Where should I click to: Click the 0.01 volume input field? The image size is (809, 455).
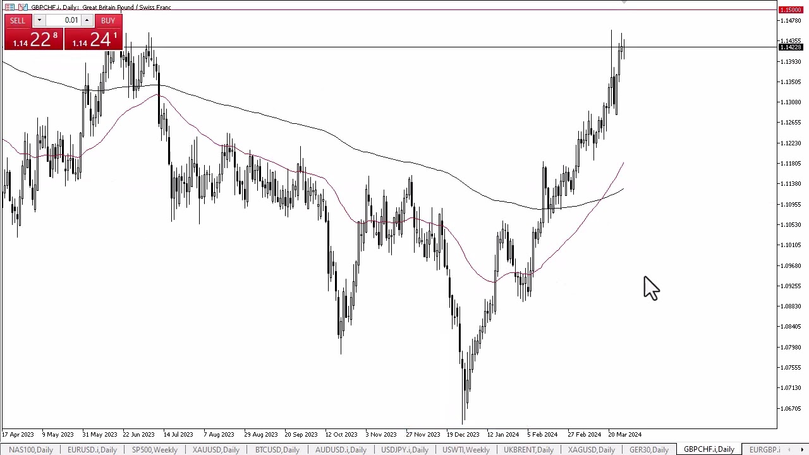63,21
